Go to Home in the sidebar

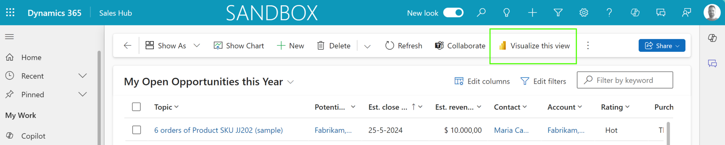[x=31, y=57]
